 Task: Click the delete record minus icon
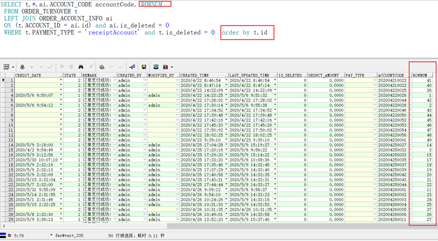click(x=41, y=67)
